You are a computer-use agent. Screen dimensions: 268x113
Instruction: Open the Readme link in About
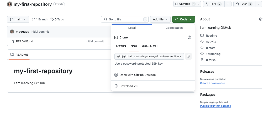click(x=211, y=36)
